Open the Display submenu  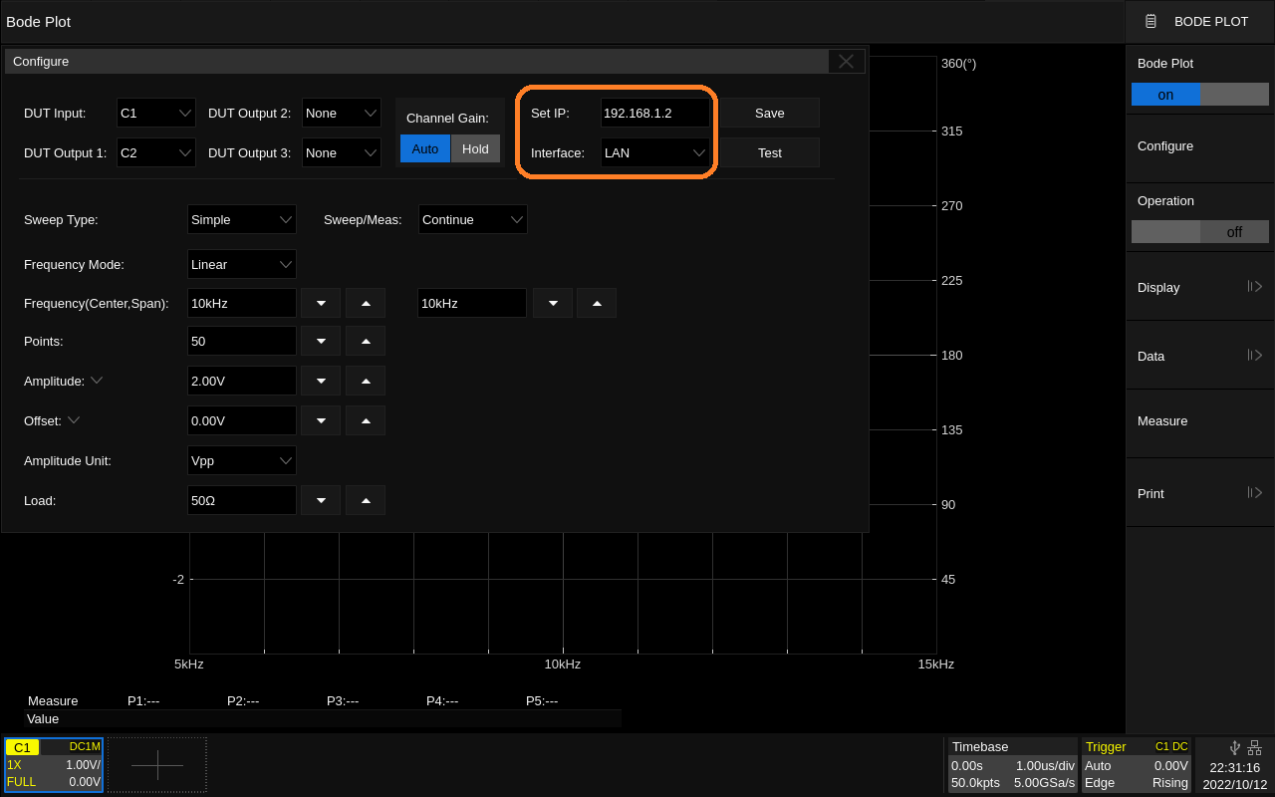[1200, 287]
